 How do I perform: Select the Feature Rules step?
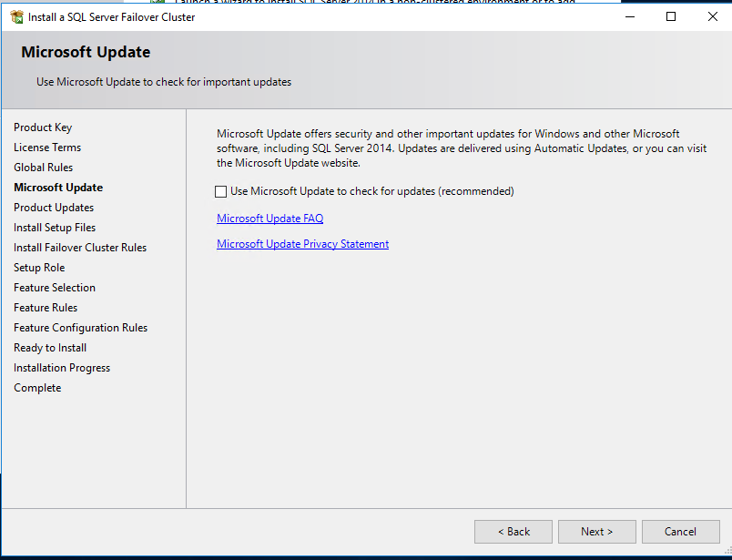click(46, 308)
